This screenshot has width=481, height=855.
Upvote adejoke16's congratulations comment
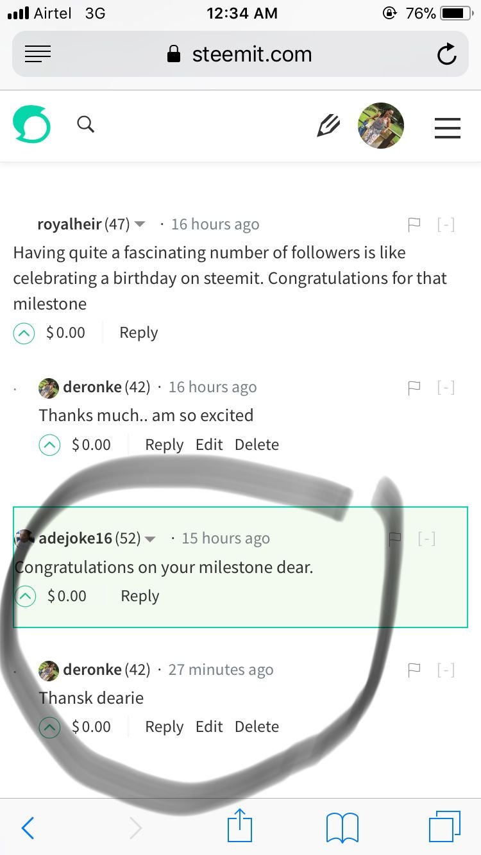click(25, 597)
